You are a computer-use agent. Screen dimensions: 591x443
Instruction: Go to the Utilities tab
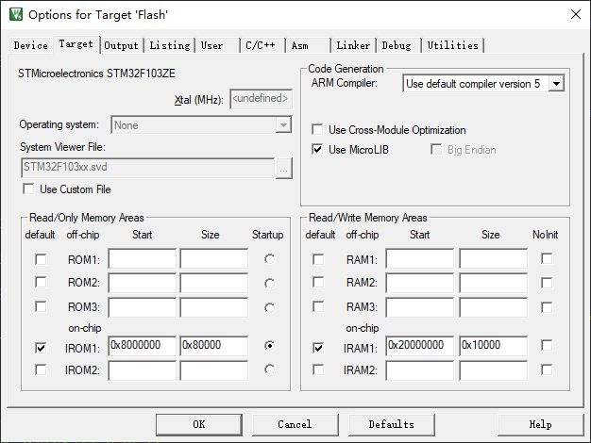[452, 45]
